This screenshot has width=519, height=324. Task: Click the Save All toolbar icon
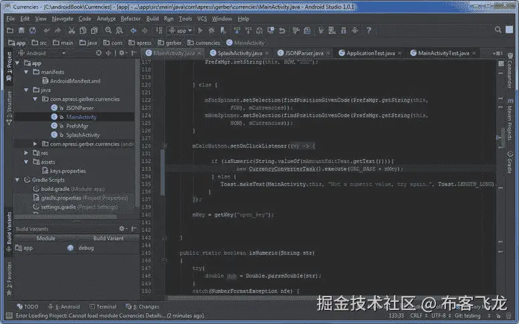coord(21,31)
